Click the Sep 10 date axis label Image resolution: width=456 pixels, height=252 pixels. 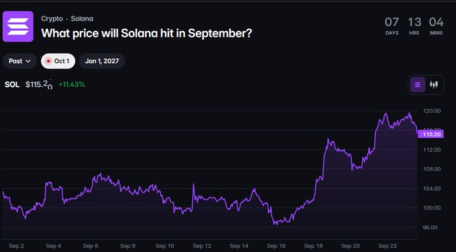pos(165,246)
